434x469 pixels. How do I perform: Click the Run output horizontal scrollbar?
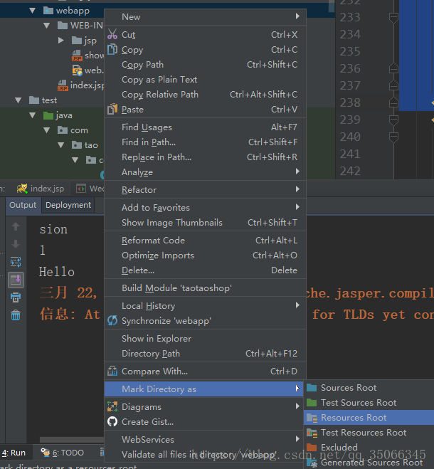point(72,440)
